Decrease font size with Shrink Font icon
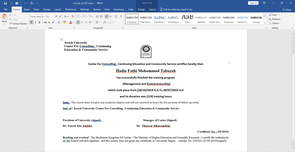 (60, 17)
